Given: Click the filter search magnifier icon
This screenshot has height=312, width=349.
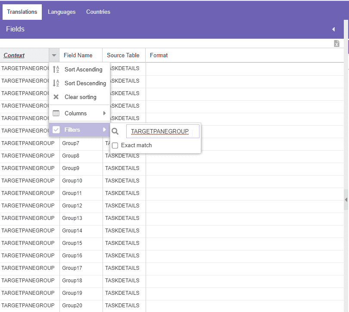Looking at the screenshot, I should [115, 131].
